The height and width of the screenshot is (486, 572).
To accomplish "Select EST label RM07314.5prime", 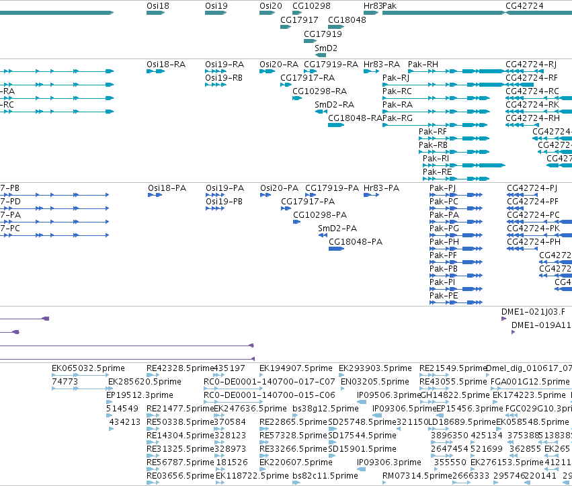I will click(x=417, y=476).
